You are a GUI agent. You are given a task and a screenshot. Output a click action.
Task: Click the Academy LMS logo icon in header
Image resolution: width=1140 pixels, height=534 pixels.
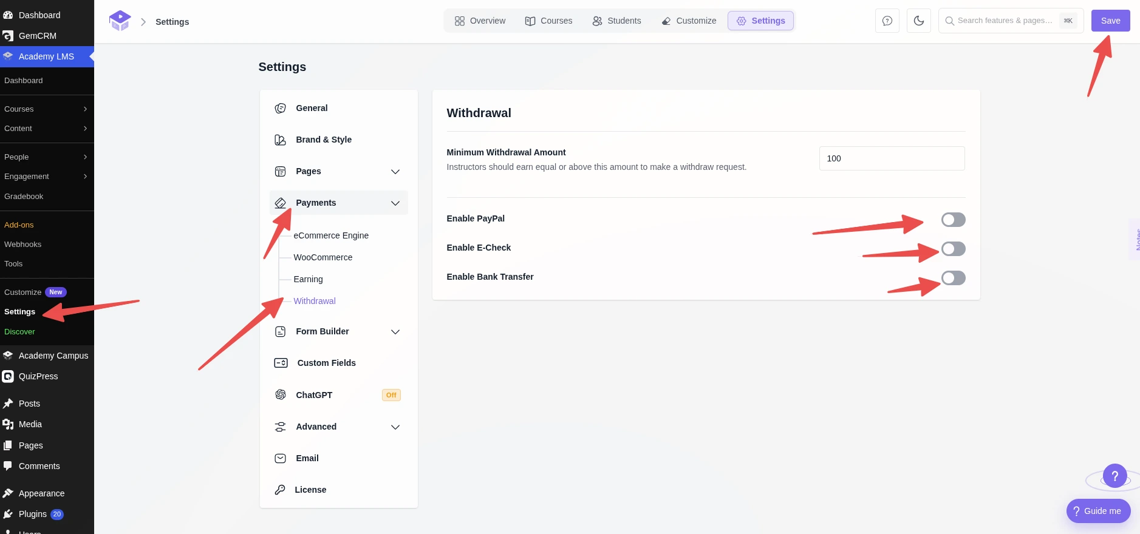120,21
